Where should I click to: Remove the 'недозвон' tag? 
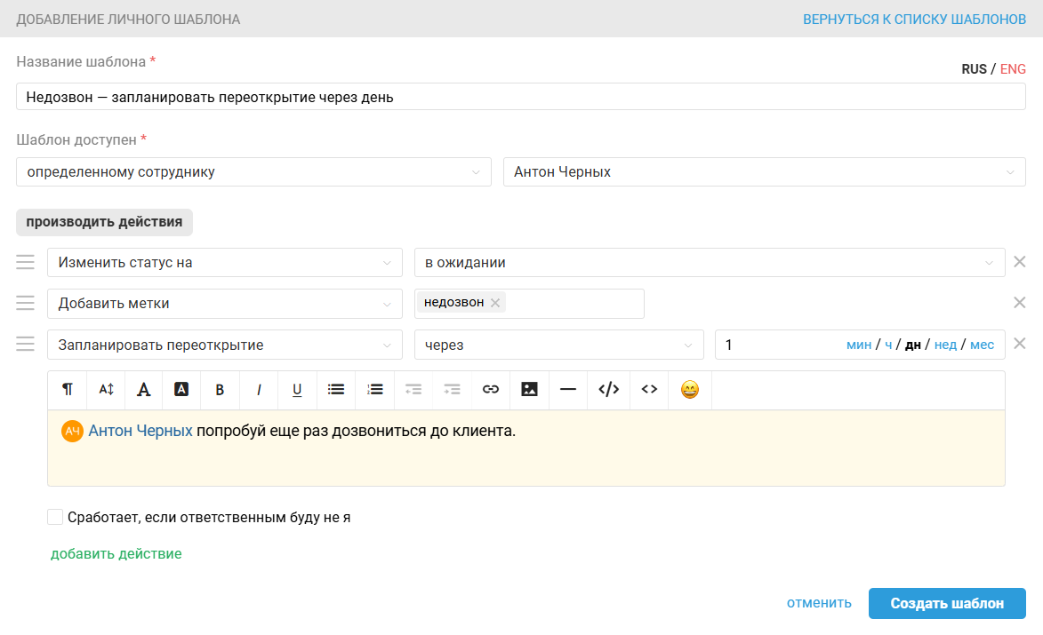pos(496,303)
